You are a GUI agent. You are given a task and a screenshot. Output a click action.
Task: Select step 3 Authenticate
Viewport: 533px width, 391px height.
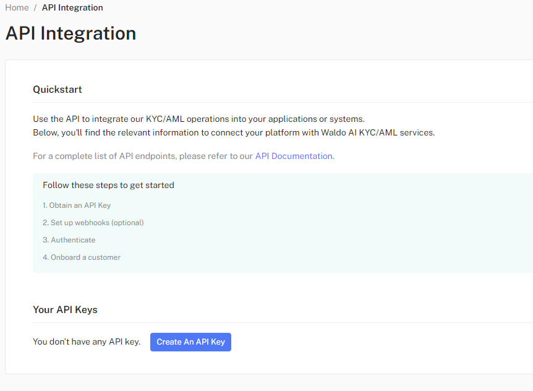(69, 239)
